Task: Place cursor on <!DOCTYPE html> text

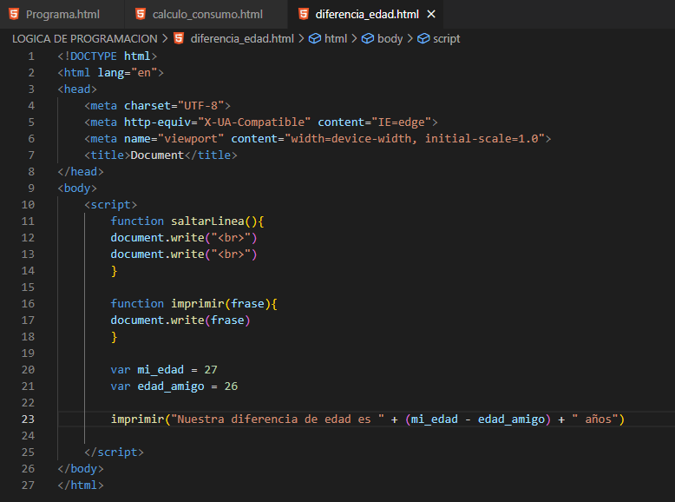Action: (x=108, y=56)
